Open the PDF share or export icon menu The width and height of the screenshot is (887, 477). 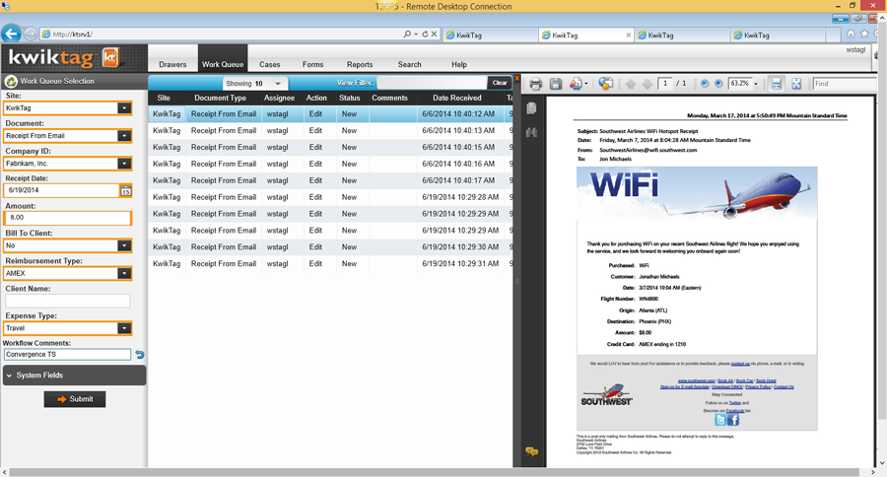[x=578, y=84]
